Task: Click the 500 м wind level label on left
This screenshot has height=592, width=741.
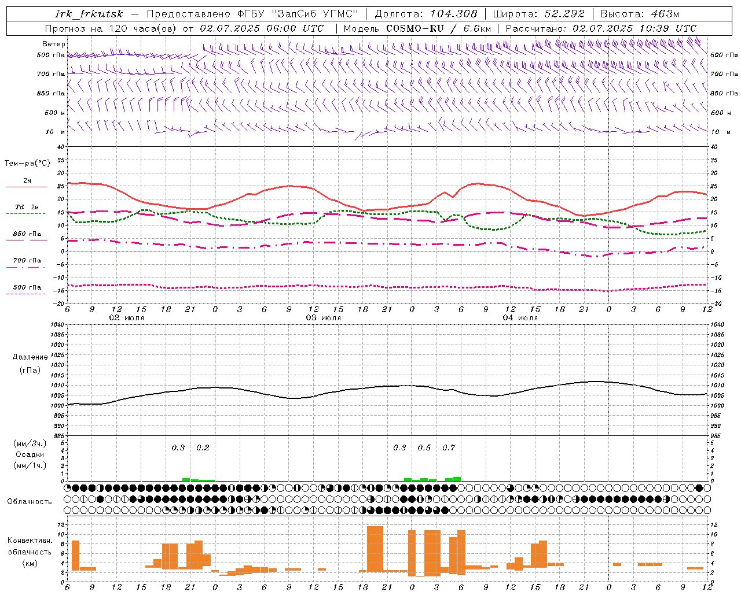Action: pos(55,113)
